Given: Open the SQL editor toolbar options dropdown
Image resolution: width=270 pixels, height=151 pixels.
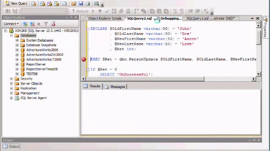Looking at the screenshot, I should tap(212, 13).
